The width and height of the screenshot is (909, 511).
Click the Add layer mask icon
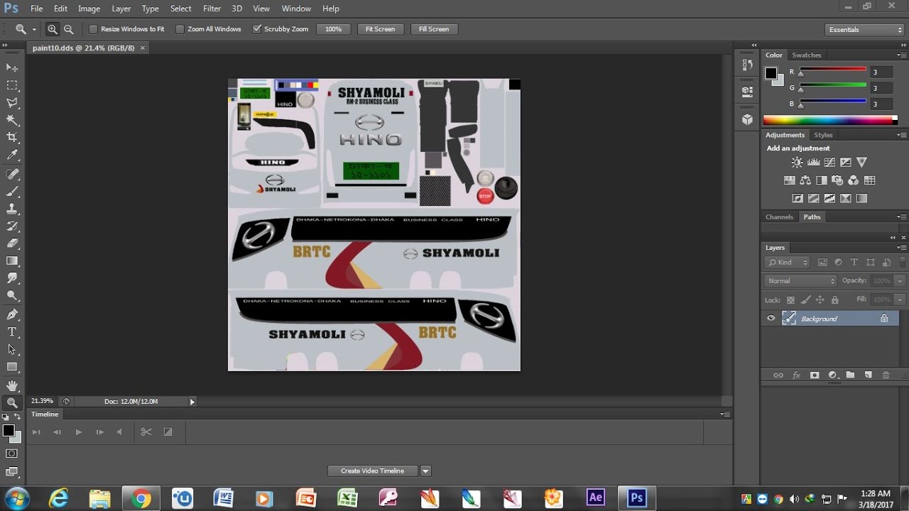pyautogui.click(x=815, y=375)
